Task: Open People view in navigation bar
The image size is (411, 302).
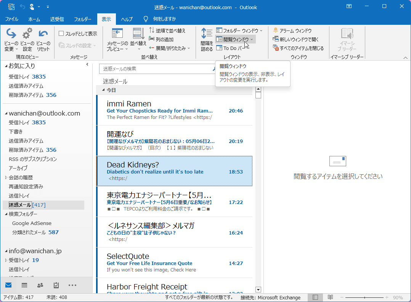Action: (x=40, y=285)
